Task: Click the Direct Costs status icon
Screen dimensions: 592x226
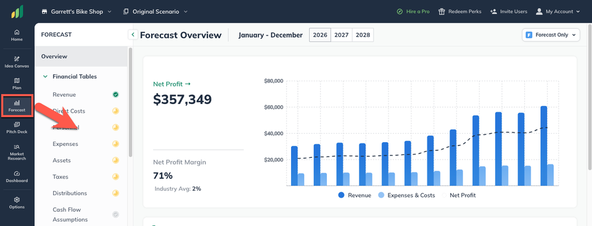Action: click(116, 111)
